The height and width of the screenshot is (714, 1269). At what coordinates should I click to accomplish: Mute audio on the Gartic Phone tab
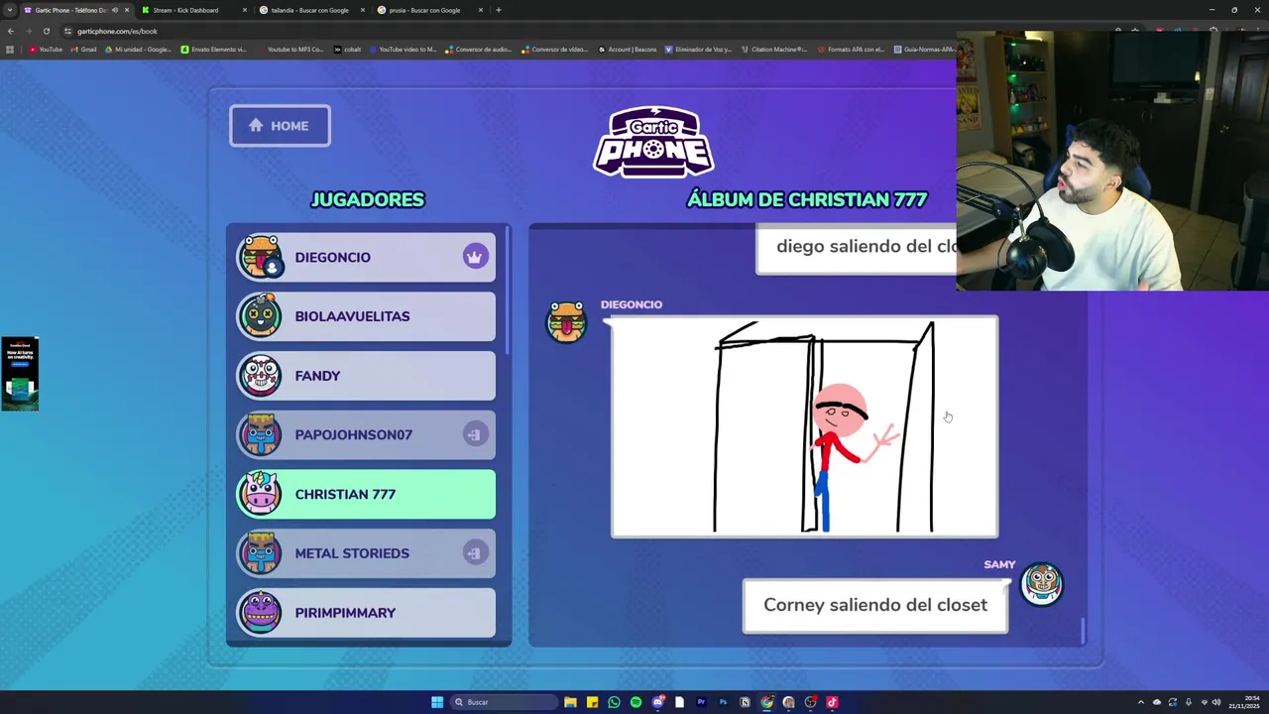coord(115,10)
